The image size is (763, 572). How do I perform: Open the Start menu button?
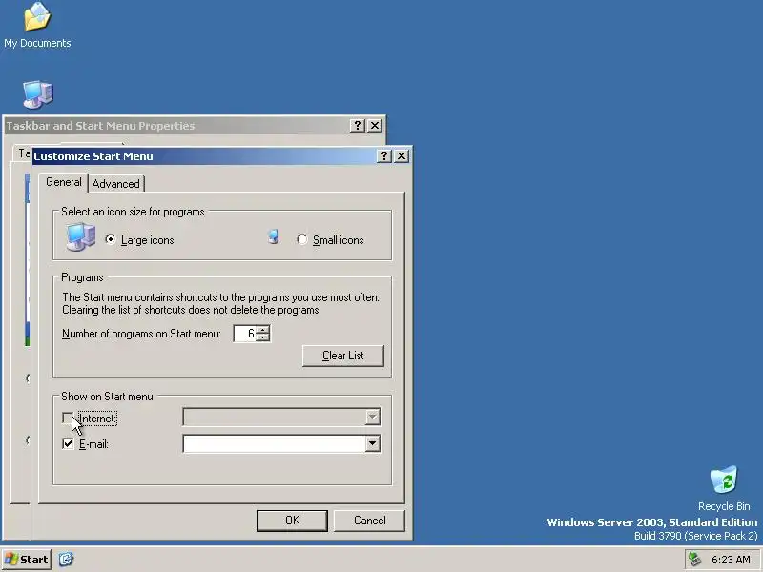click(27, 560)
